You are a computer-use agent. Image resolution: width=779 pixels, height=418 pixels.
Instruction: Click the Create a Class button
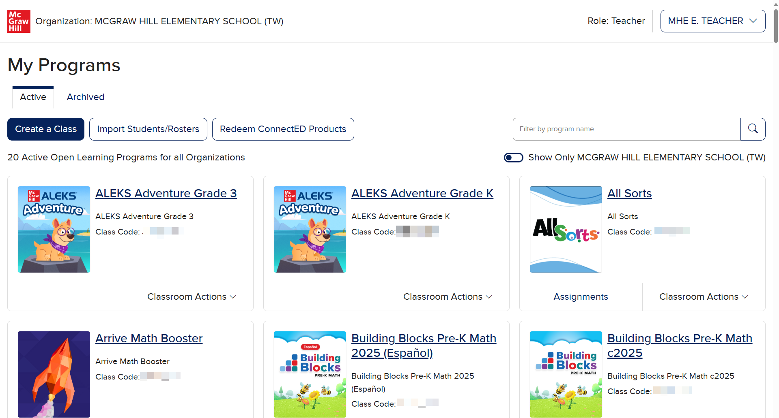click(x=46, y=129)
